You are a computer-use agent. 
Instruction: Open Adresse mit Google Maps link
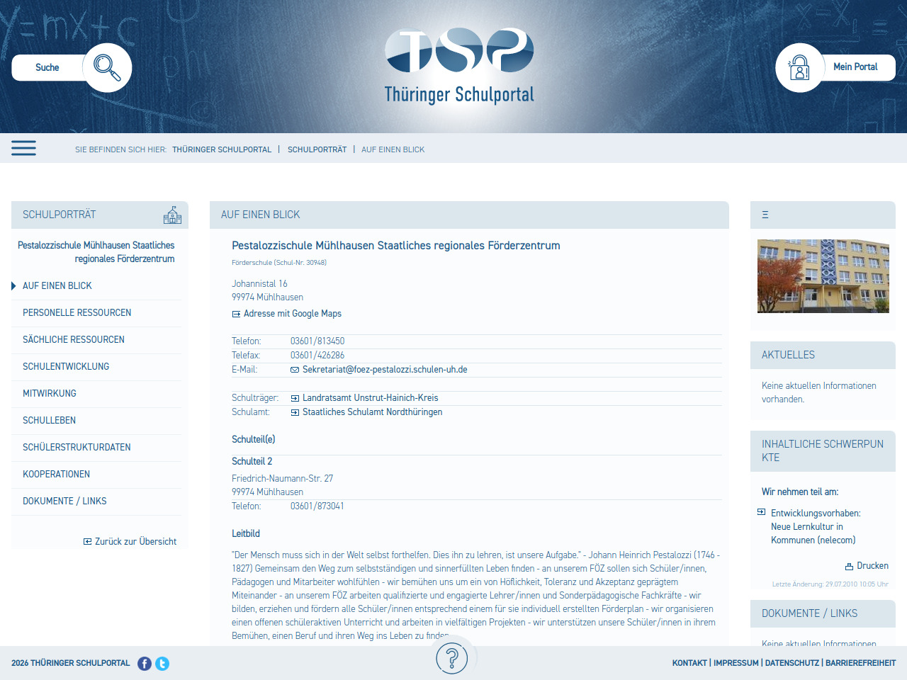[292, 314]
